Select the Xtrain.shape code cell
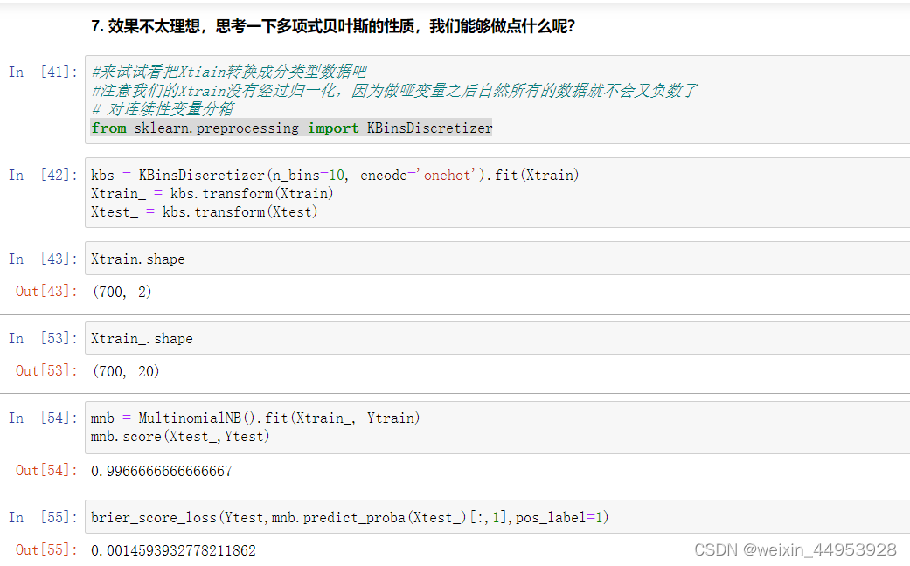Viewport: 910px width, 566px height. [x=497, y=259]
